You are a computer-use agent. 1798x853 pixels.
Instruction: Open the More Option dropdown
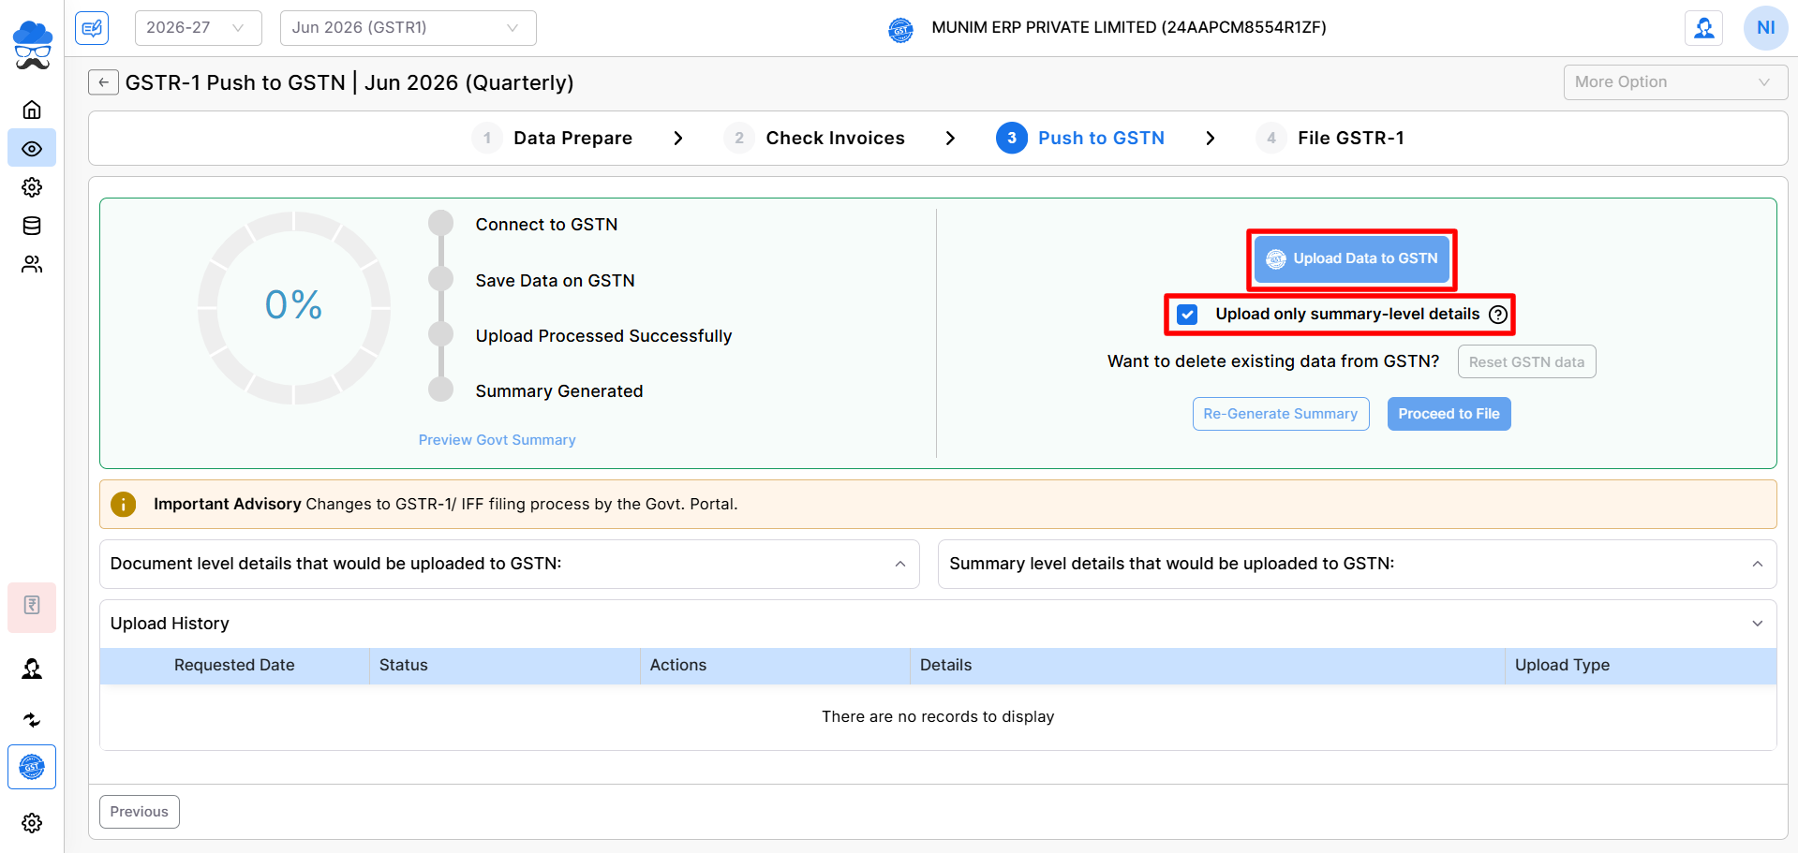coord(1675,82)
